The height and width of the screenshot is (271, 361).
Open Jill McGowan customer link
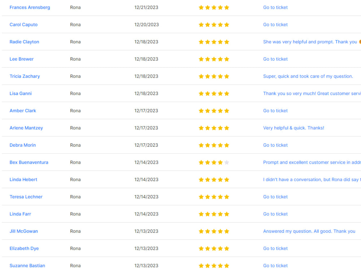click(x=23, y=231)
